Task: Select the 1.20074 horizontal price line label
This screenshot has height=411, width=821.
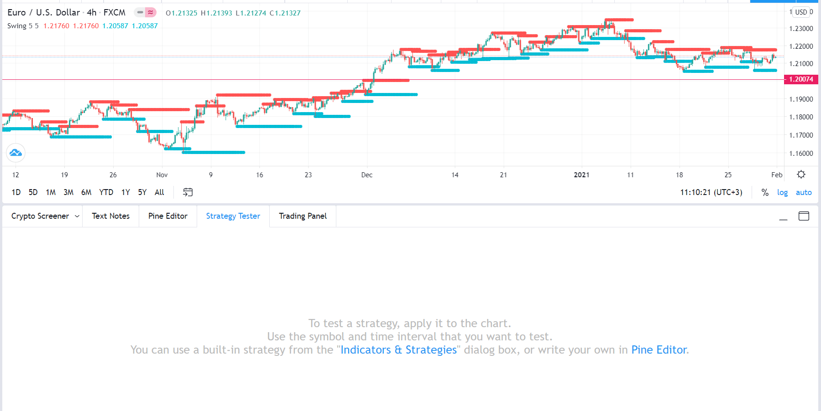Action: pyautogui.click(x=801, y=79)
